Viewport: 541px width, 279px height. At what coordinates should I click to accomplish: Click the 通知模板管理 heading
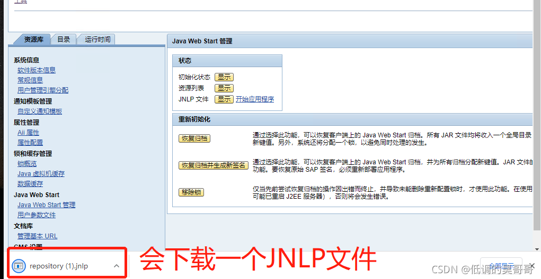[x=33, y=101]
